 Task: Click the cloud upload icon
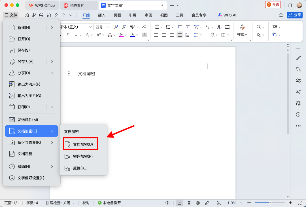click(x=281, y=15)
